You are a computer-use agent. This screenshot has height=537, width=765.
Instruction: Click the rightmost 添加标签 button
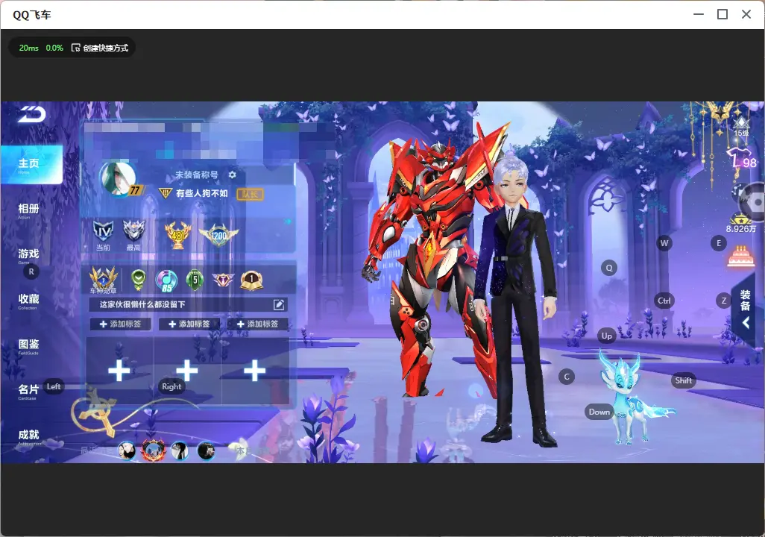[257, 324]
